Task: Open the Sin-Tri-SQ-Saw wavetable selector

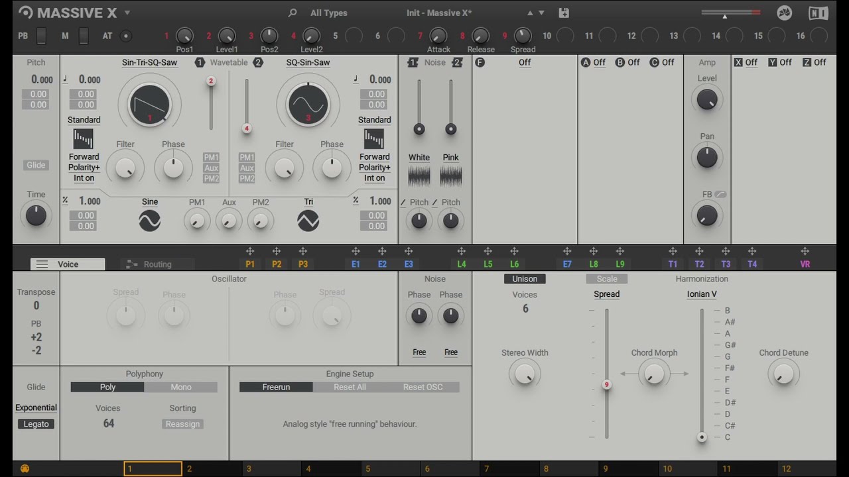Action: click(x=150, y=62)
